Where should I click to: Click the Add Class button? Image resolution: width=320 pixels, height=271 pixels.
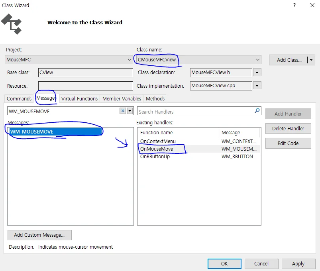[289, 60]
